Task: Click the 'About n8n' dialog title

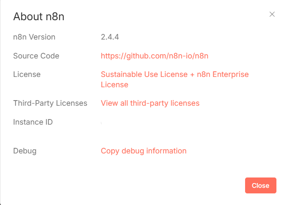Action: pyautogui.click(x=39, y=16)
